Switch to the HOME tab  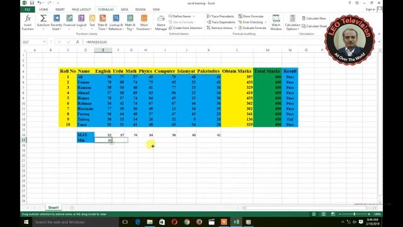pyautogui.click(x=43, y=9)
